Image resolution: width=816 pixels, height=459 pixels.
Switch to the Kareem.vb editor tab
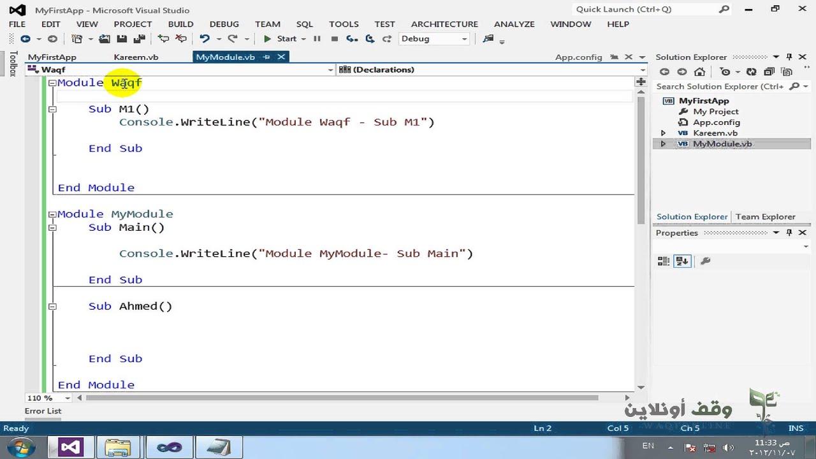click(x=136, y=57)
